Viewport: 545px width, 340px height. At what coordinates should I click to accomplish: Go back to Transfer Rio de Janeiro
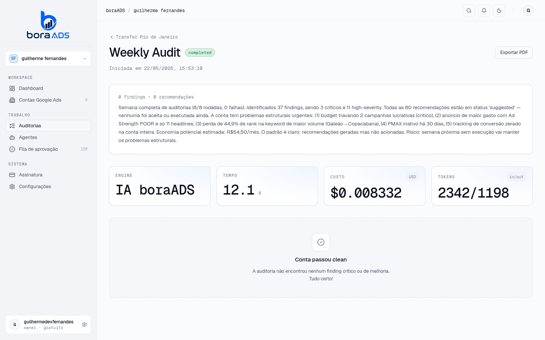(144, 37)
